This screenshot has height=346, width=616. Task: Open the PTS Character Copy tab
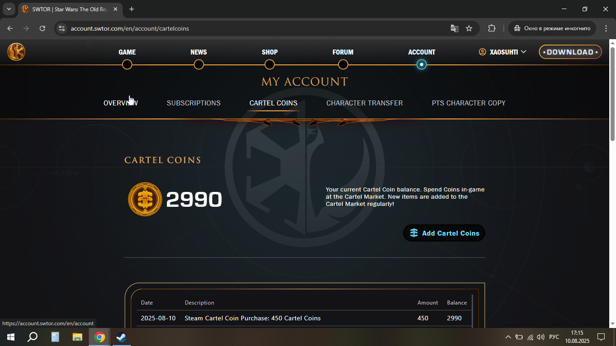[469, 103]
